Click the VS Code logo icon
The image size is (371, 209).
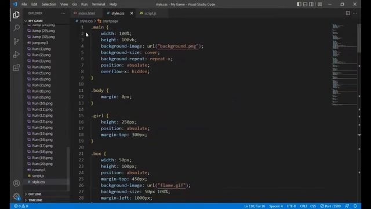coord(15,4)
